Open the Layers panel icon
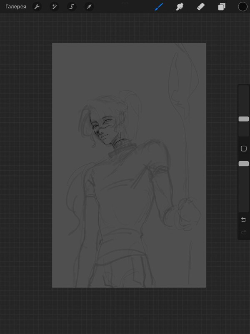Image resolution: width=250 pixels, height=334 pixels. (222, 7)
